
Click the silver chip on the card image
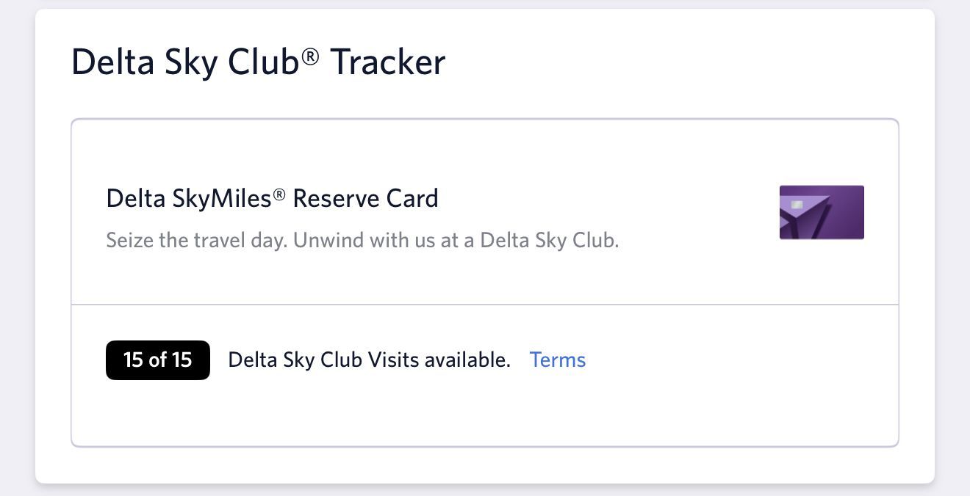pyautogui.click(x=797, y=205)
